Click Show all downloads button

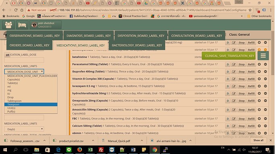click(258, 140)
